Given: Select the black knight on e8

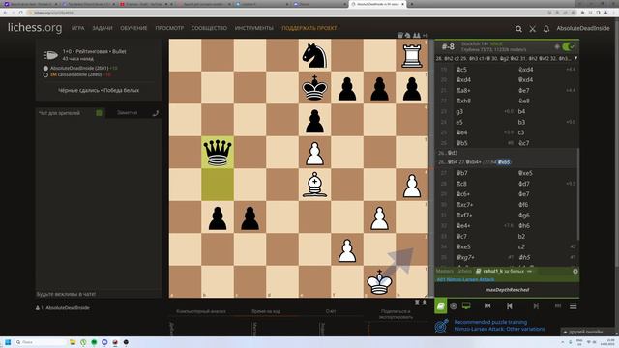Looking at the screenshot, I should (314, 55).
